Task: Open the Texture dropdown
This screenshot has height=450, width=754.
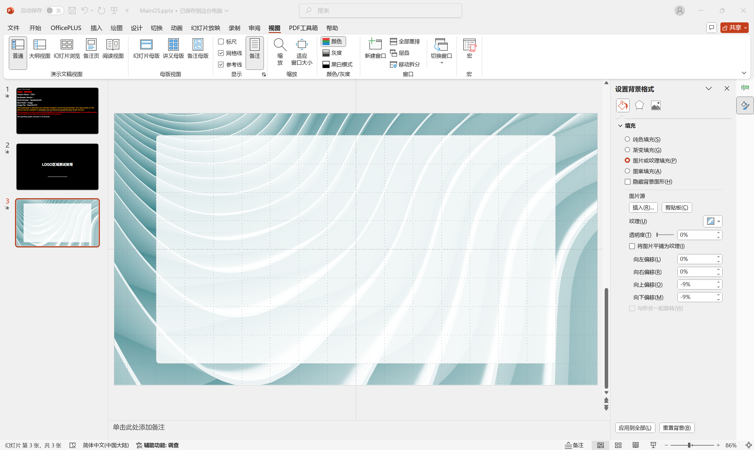Action: pos(712,221)
